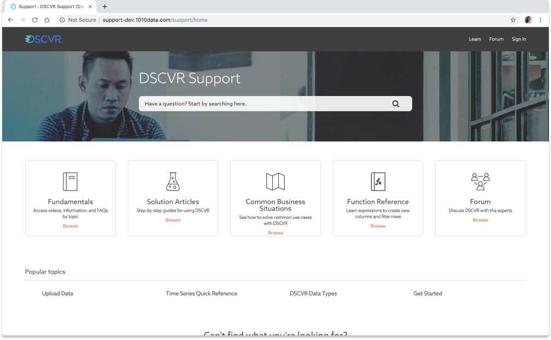Reload the page with refresh icon
The height and width of the screenshot is (340, 551).
(35, 20)
